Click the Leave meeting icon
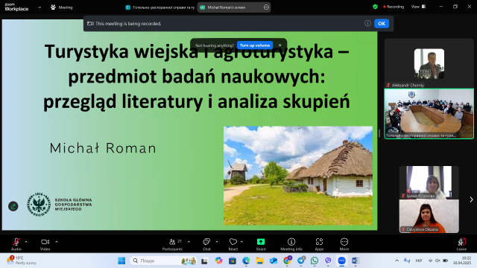The image size is (477, 268). point(461,242)
